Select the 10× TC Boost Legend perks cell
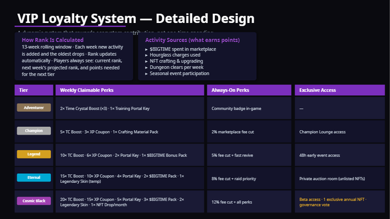Viewport: 390px width, 219px height. point(130,155)
